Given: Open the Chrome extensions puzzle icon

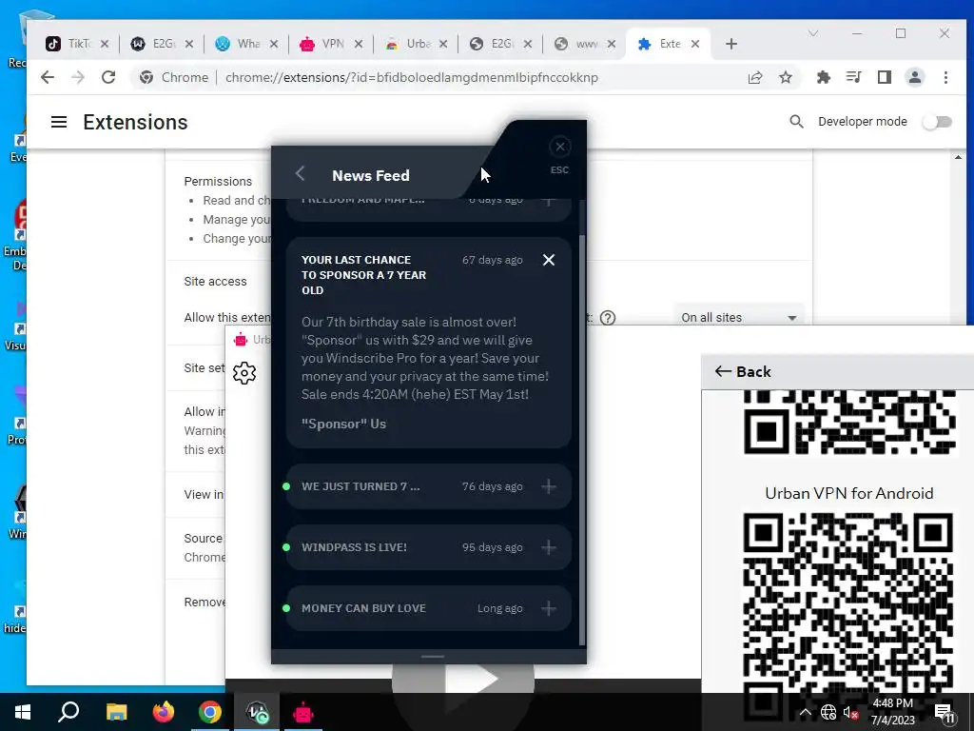Looking at the screenshot, I should [x=823, y=77].
